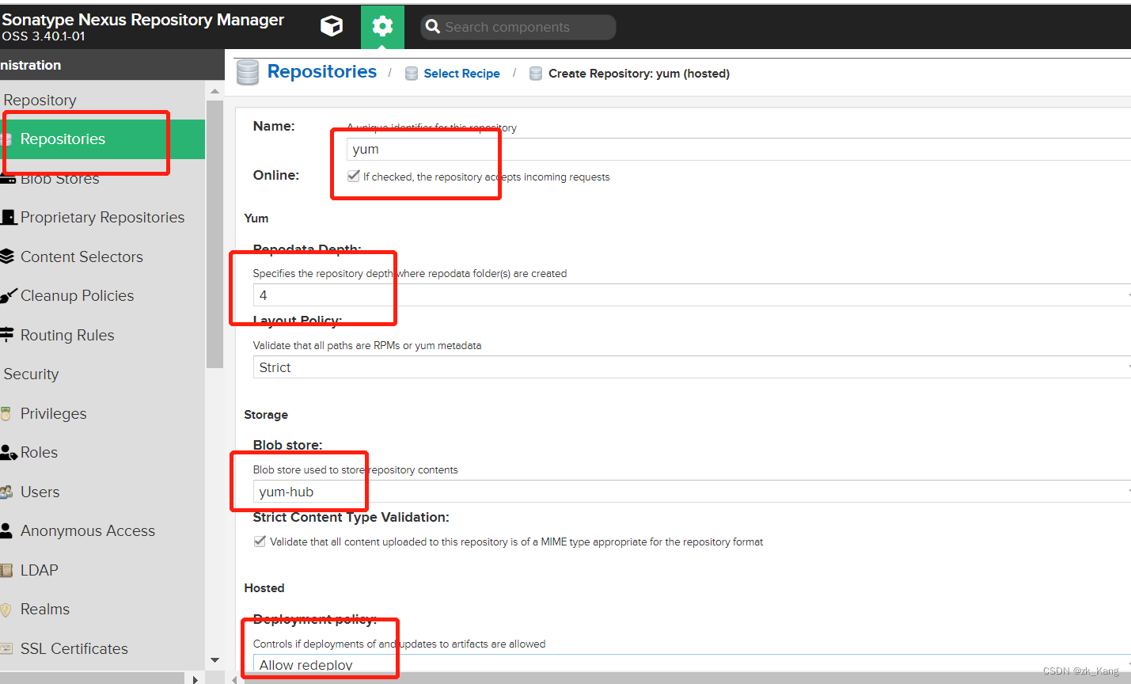Click the Content Selectors layers icon
The image size is (1131, 684).
coord(8,256)
